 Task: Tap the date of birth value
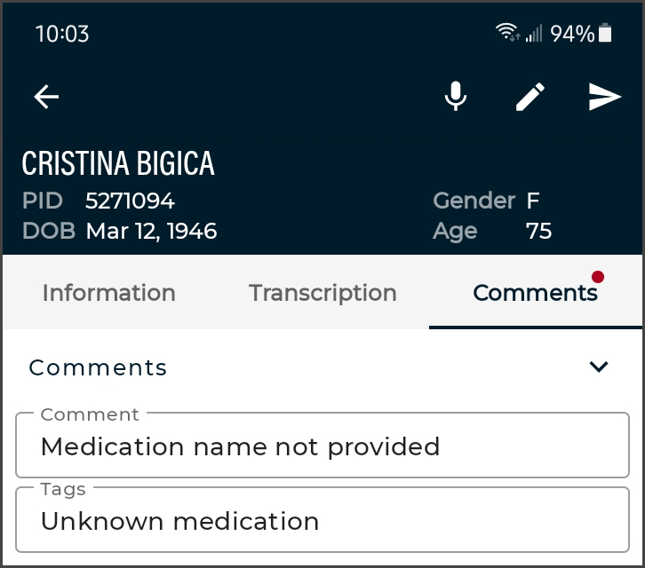click(151, 231)
